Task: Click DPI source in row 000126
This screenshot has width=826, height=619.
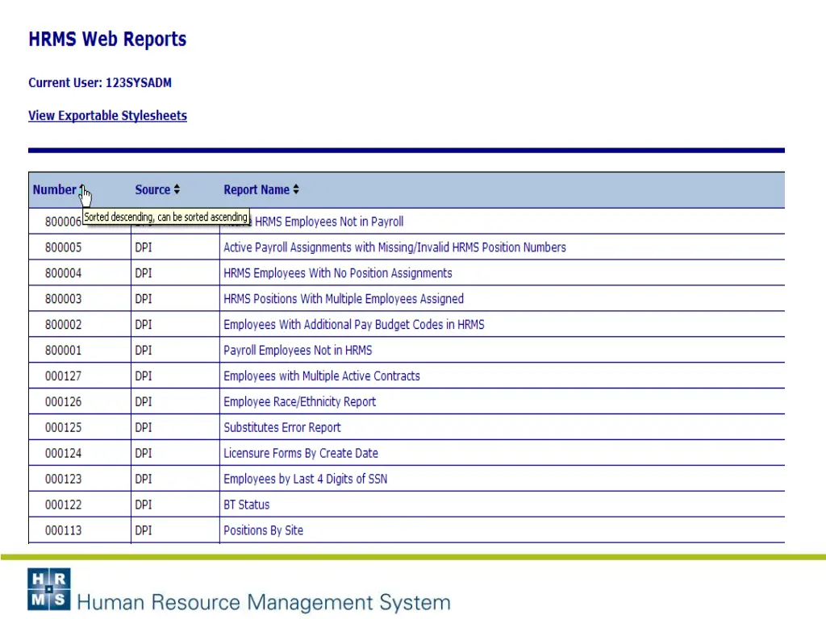Action: [144, 402]
